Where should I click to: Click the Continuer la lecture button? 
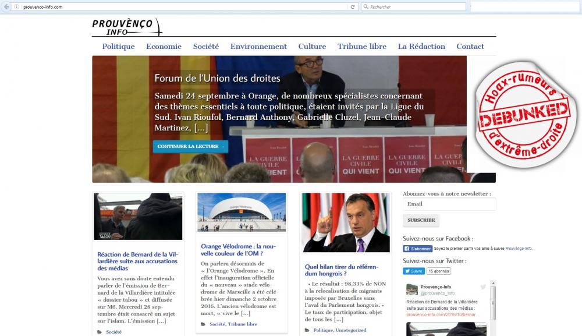(190, 146)
